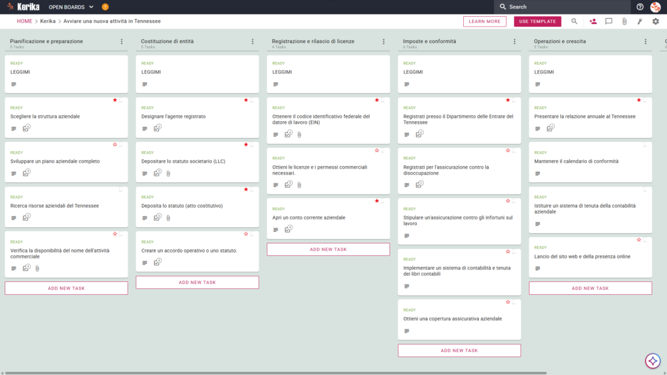The image size is (667, 375).
Task: Add new task in Costituzione di entità
Action: click(197, 283)
